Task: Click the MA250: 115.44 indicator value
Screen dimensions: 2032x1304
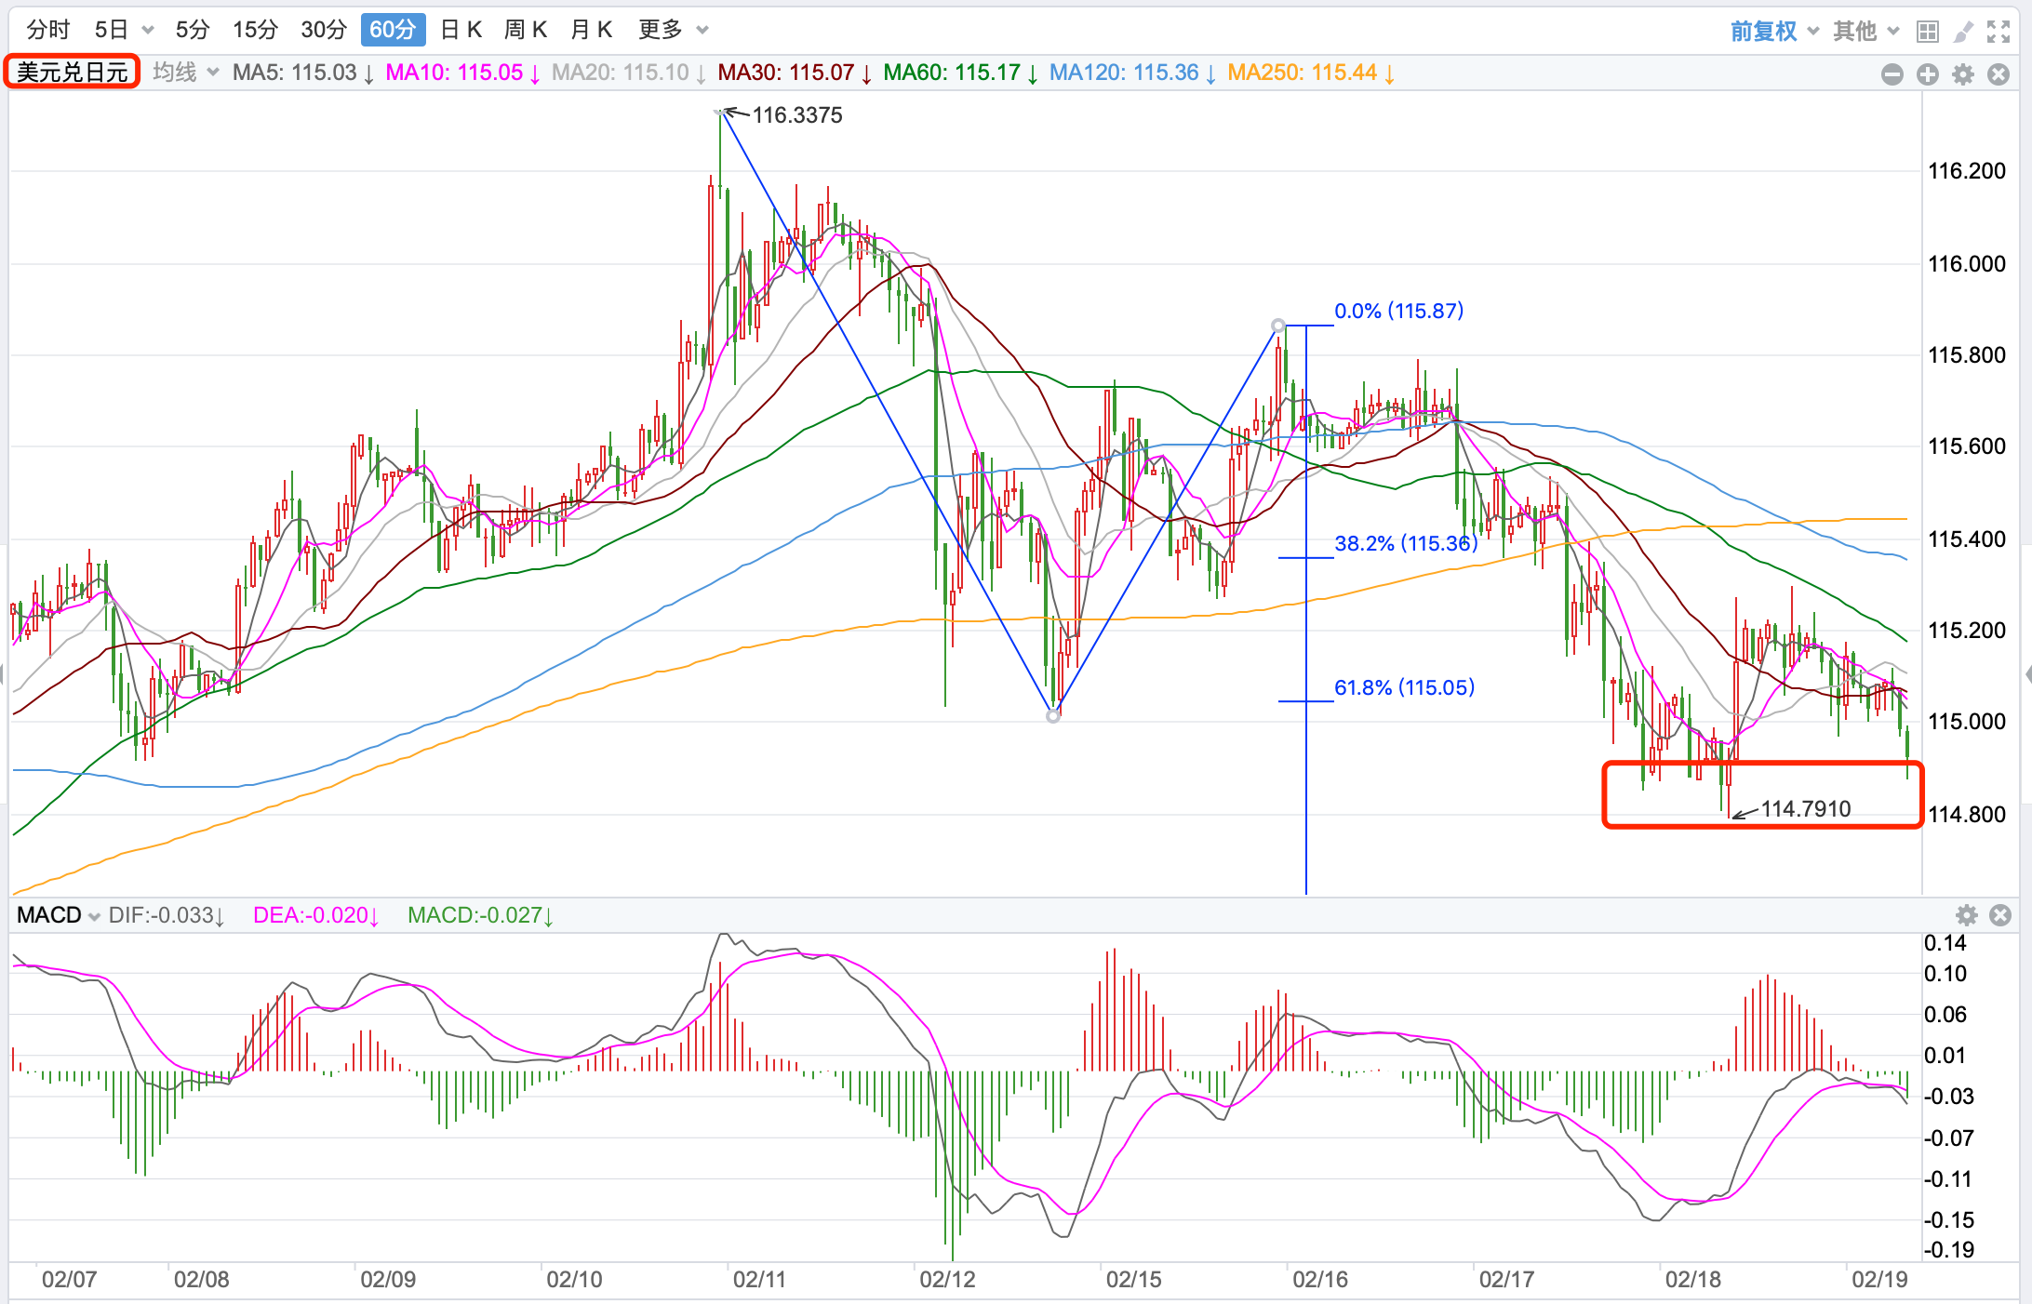Action: (x=1311, y=73)
